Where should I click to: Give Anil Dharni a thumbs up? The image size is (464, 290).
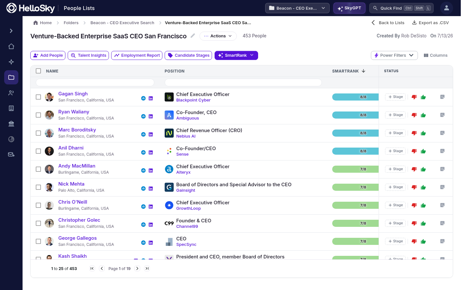(423, 151)
